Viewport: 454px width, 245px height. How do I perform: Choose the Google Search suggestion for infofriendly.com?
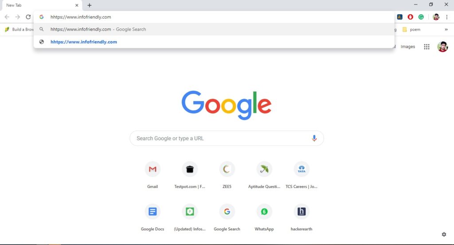coord(214,29)
